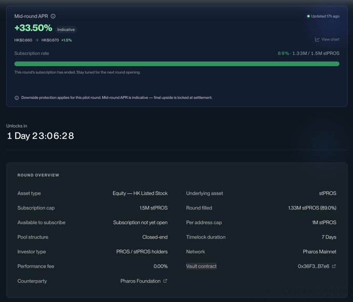This screenshot has width=353, height=302.
Task: Click the Asset type label
Action: (29, 193)
